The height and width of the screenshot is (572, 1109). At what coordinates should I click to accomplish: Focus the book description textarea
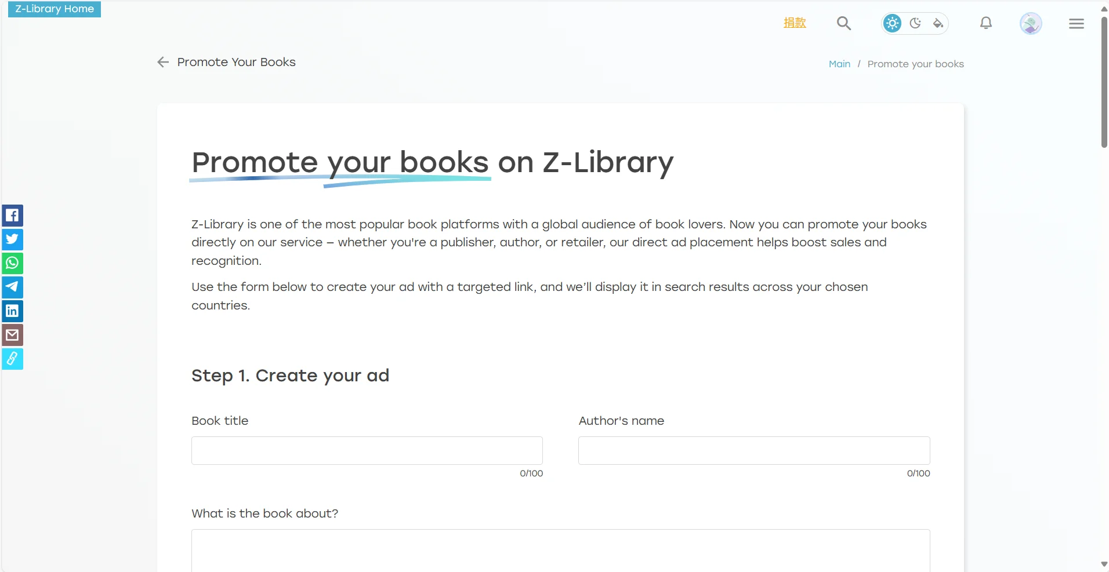click(561, 550)
